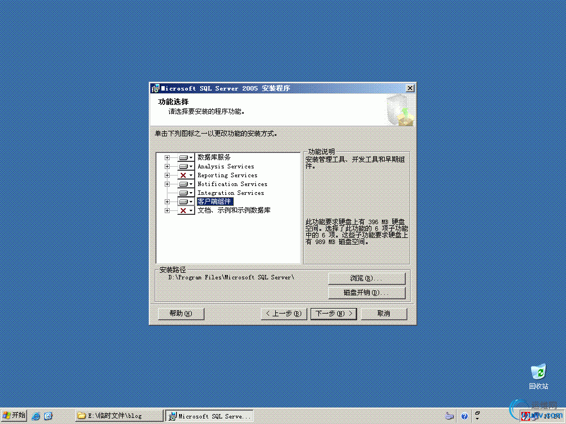Switch to E:\临时文件\blog taskbar window
Screen dimensions: 566x424
119,416
